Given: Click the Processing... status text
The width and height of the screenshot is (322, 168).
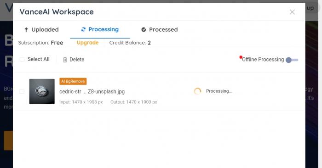Looking at the screenshot, I should [219, 91].
